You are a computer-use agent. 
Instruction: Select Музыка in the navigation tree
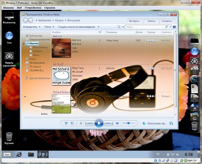(x=32, y=43)
